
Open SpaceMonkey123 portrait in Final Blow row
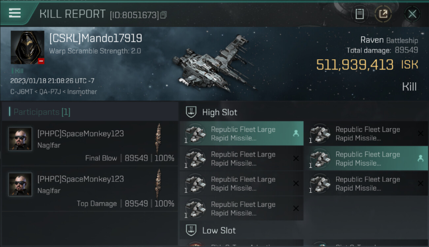pyautogui.click(x=20, y=139)
